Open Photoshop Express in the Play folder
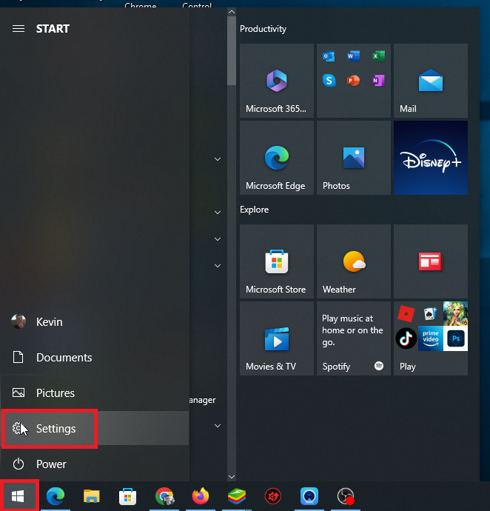Image resolution: width=490 pixels, height=511 pixels. pos(455,338)
